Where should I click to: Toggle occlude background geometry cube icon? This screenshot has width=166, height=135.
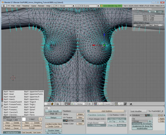[125, 104]
